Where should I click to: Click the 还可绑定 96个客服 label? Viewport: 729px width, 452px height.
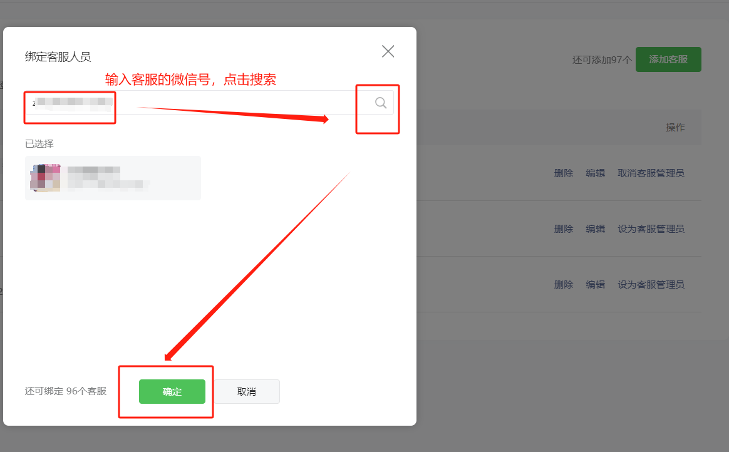[x=66, y=391]
